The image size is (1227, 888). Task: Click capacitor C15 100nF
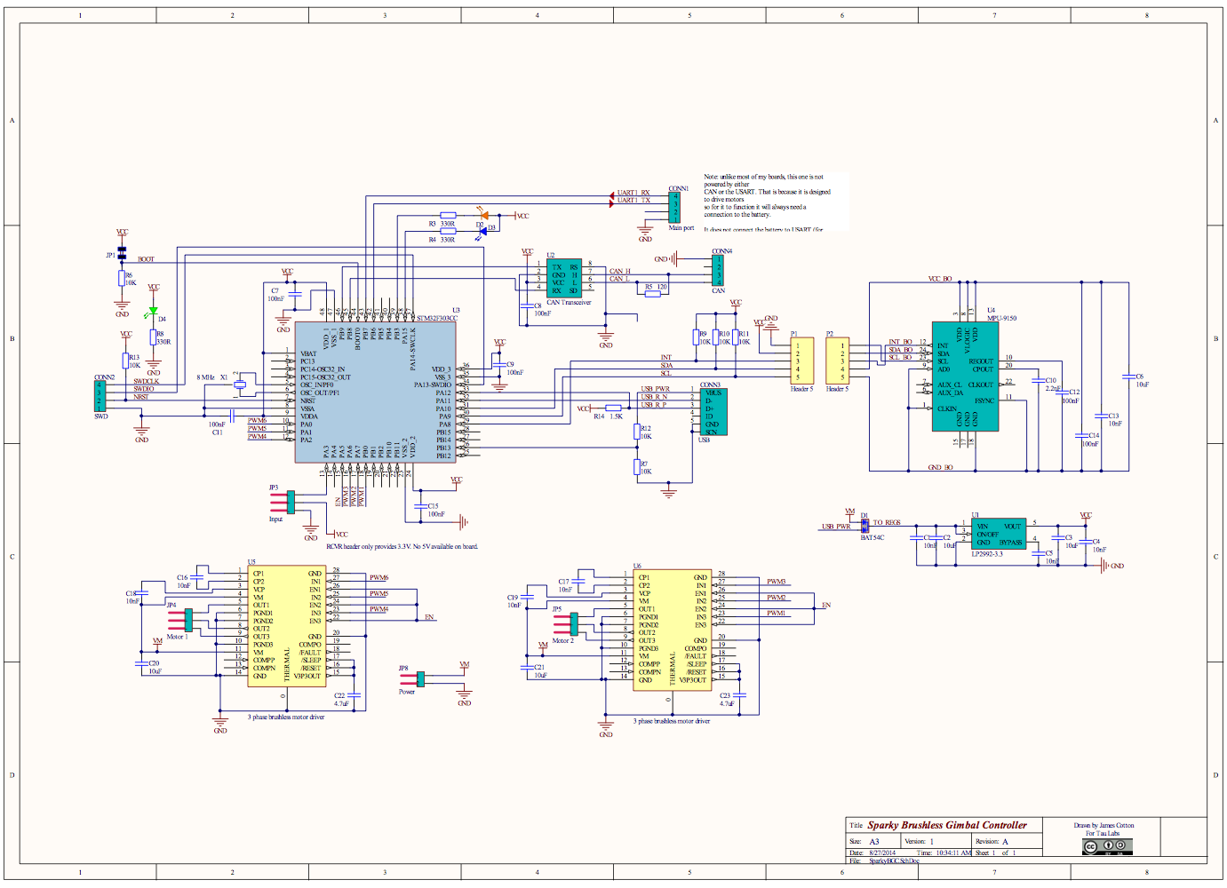(418, 508)
